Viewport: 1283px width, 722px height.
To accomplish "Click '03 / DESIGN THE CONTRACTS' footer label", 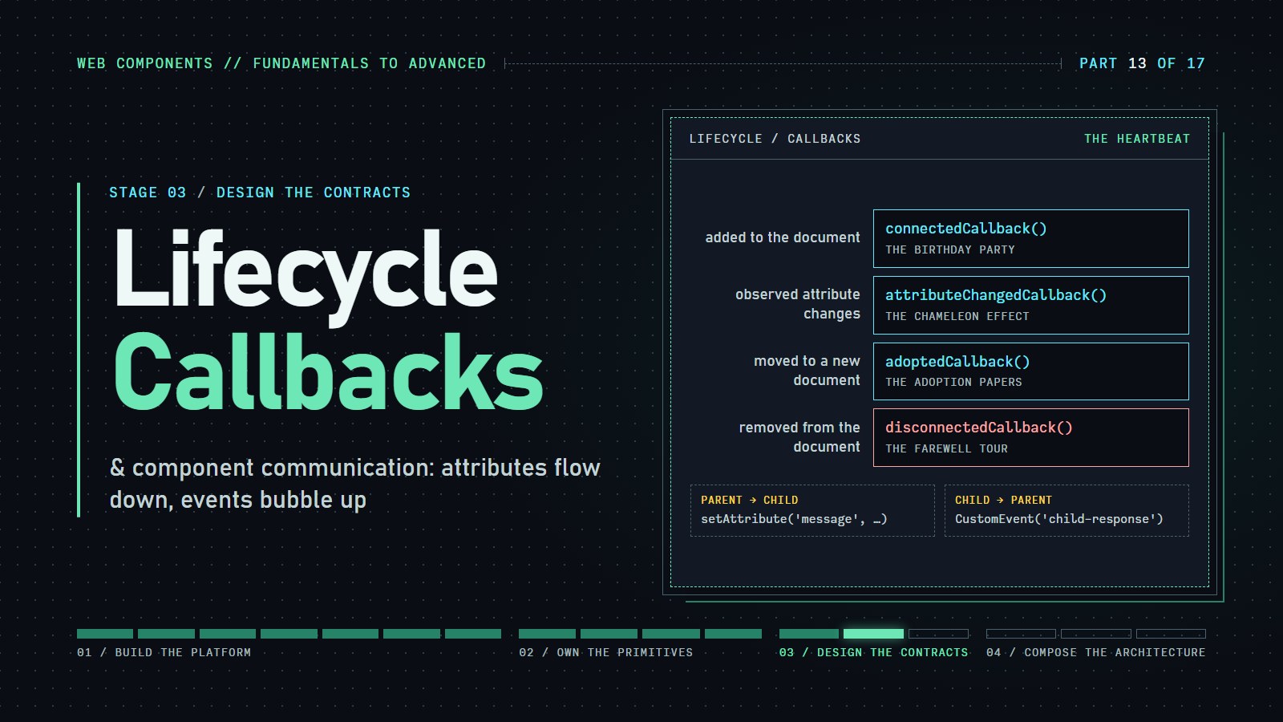I will pos(873,652).
